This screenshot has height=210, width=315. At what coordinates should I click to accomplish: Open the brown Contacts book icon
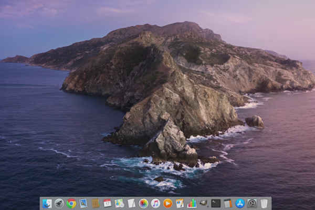pyautogui.click(x=96, y=204)
